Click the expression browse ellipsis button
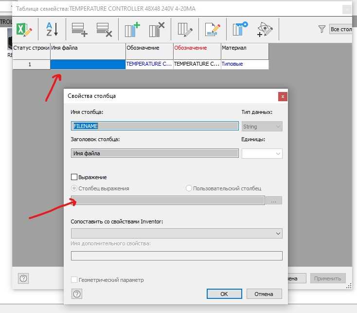The width and height of the screenshot is (357, 313). [273, 201]
